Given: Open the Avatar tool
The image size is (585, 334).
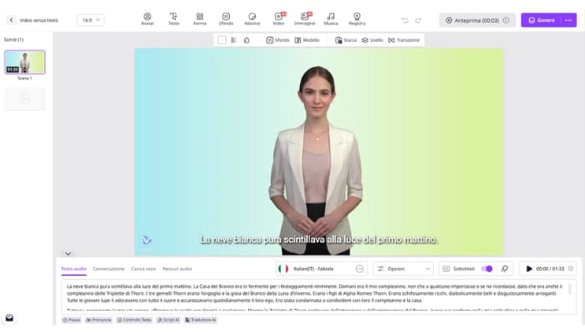Looking at the screenshot, I should 147,19.
